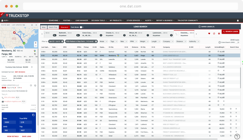Close the load detail panel

click(36, 25)
